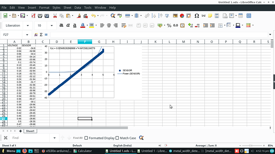This screenshot has width=275, height=154.
Task: Close the Find toolbar
Action: pos(6,138)
